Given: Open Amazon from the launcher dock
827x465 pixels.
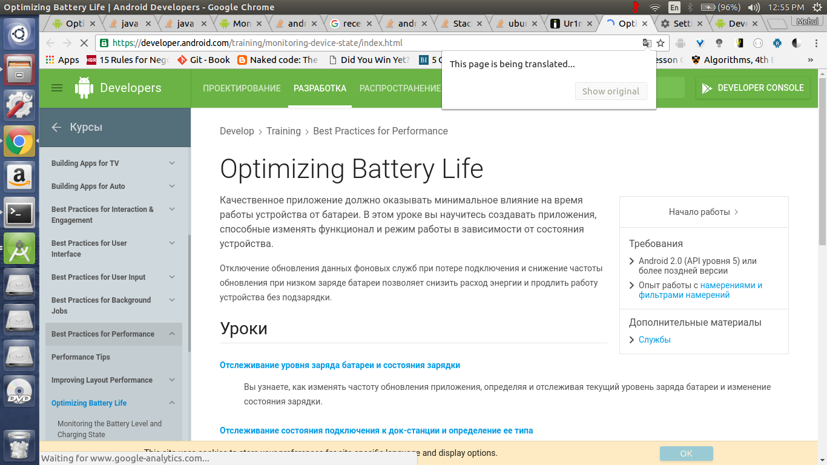Looking at the screenshot, I should [19, 177].
